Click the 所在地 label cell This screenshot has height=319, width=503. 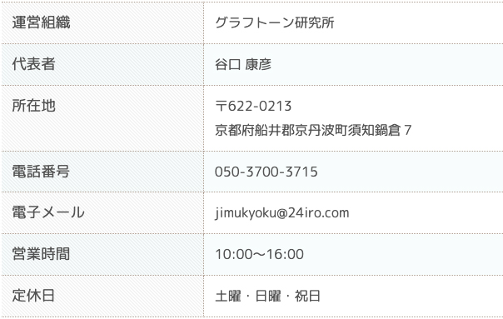pos(102,118)
